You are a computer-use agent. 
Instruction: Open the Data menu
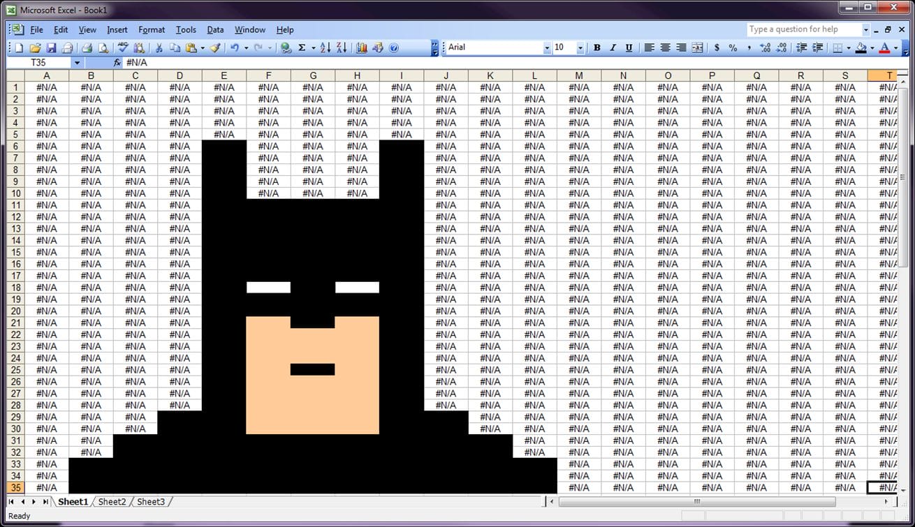(214, 29)
